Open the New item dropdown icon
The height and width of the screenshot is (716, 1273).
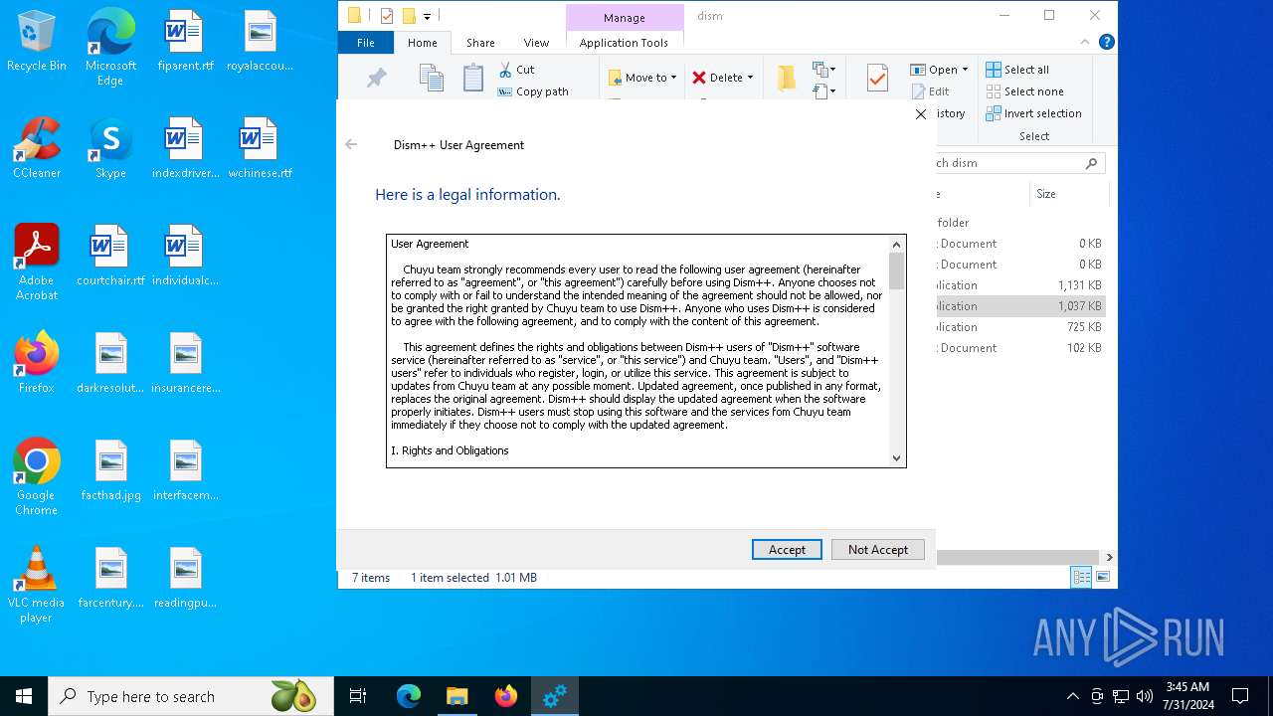(x=822, y=70)
